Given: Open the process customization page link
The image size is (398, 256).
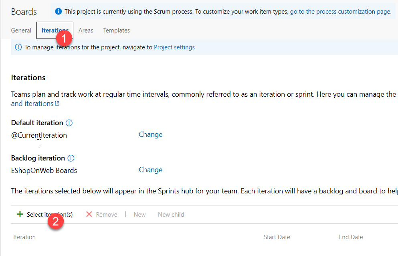Looking at the screenshot, I should 341,11.
